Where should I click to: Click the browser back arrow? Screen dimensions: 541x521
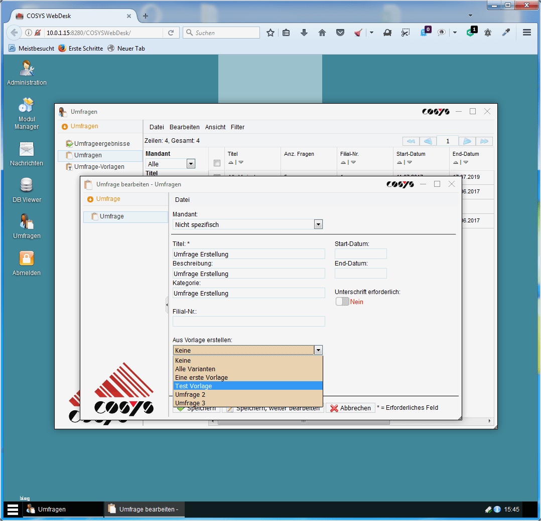(x=14, y=33)
